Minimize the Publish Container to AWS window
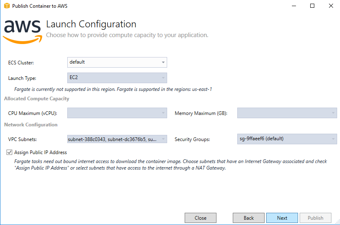 (294, 6)
